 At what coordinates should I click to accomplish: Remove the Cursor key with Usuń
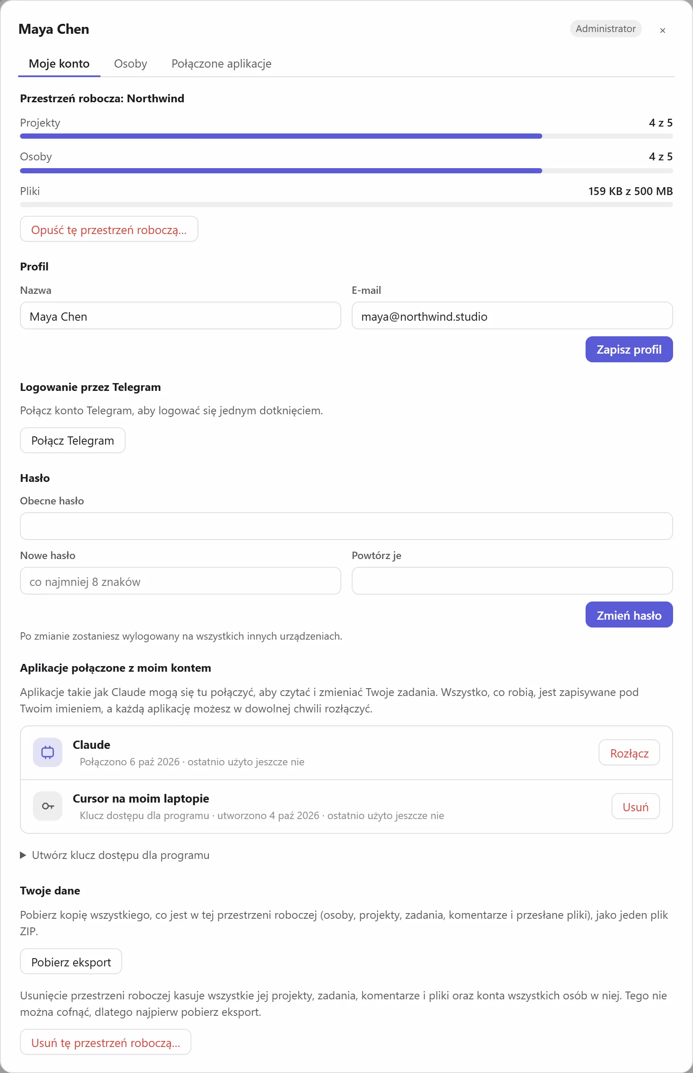pos(635,806)
